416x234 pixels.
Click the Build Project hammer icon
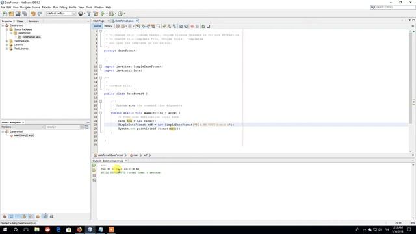(89, 14)
